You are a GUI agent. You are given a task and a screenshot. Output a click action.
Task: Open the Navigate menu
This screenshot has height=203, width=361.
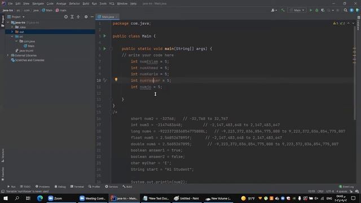pyautogui.click(x=38, y=3)
